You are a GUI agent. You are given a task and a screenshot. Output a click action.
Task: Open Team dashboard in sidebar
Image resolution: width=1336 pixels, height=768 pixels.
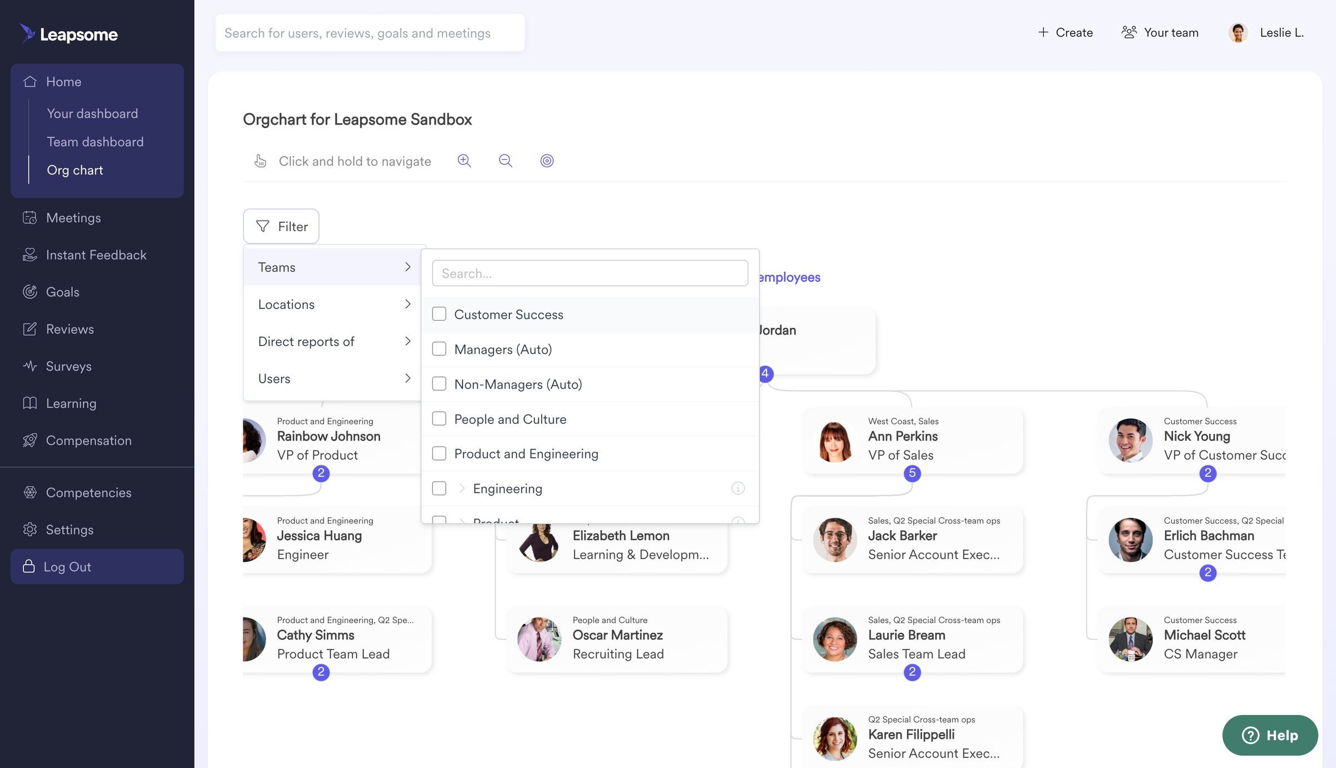95,142
